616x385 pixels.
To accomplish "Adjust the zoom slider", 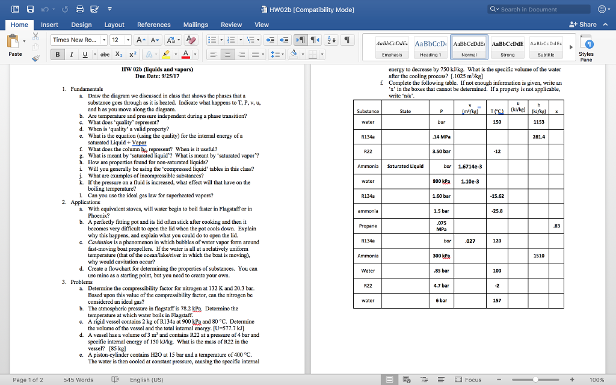I will [537, 380].
